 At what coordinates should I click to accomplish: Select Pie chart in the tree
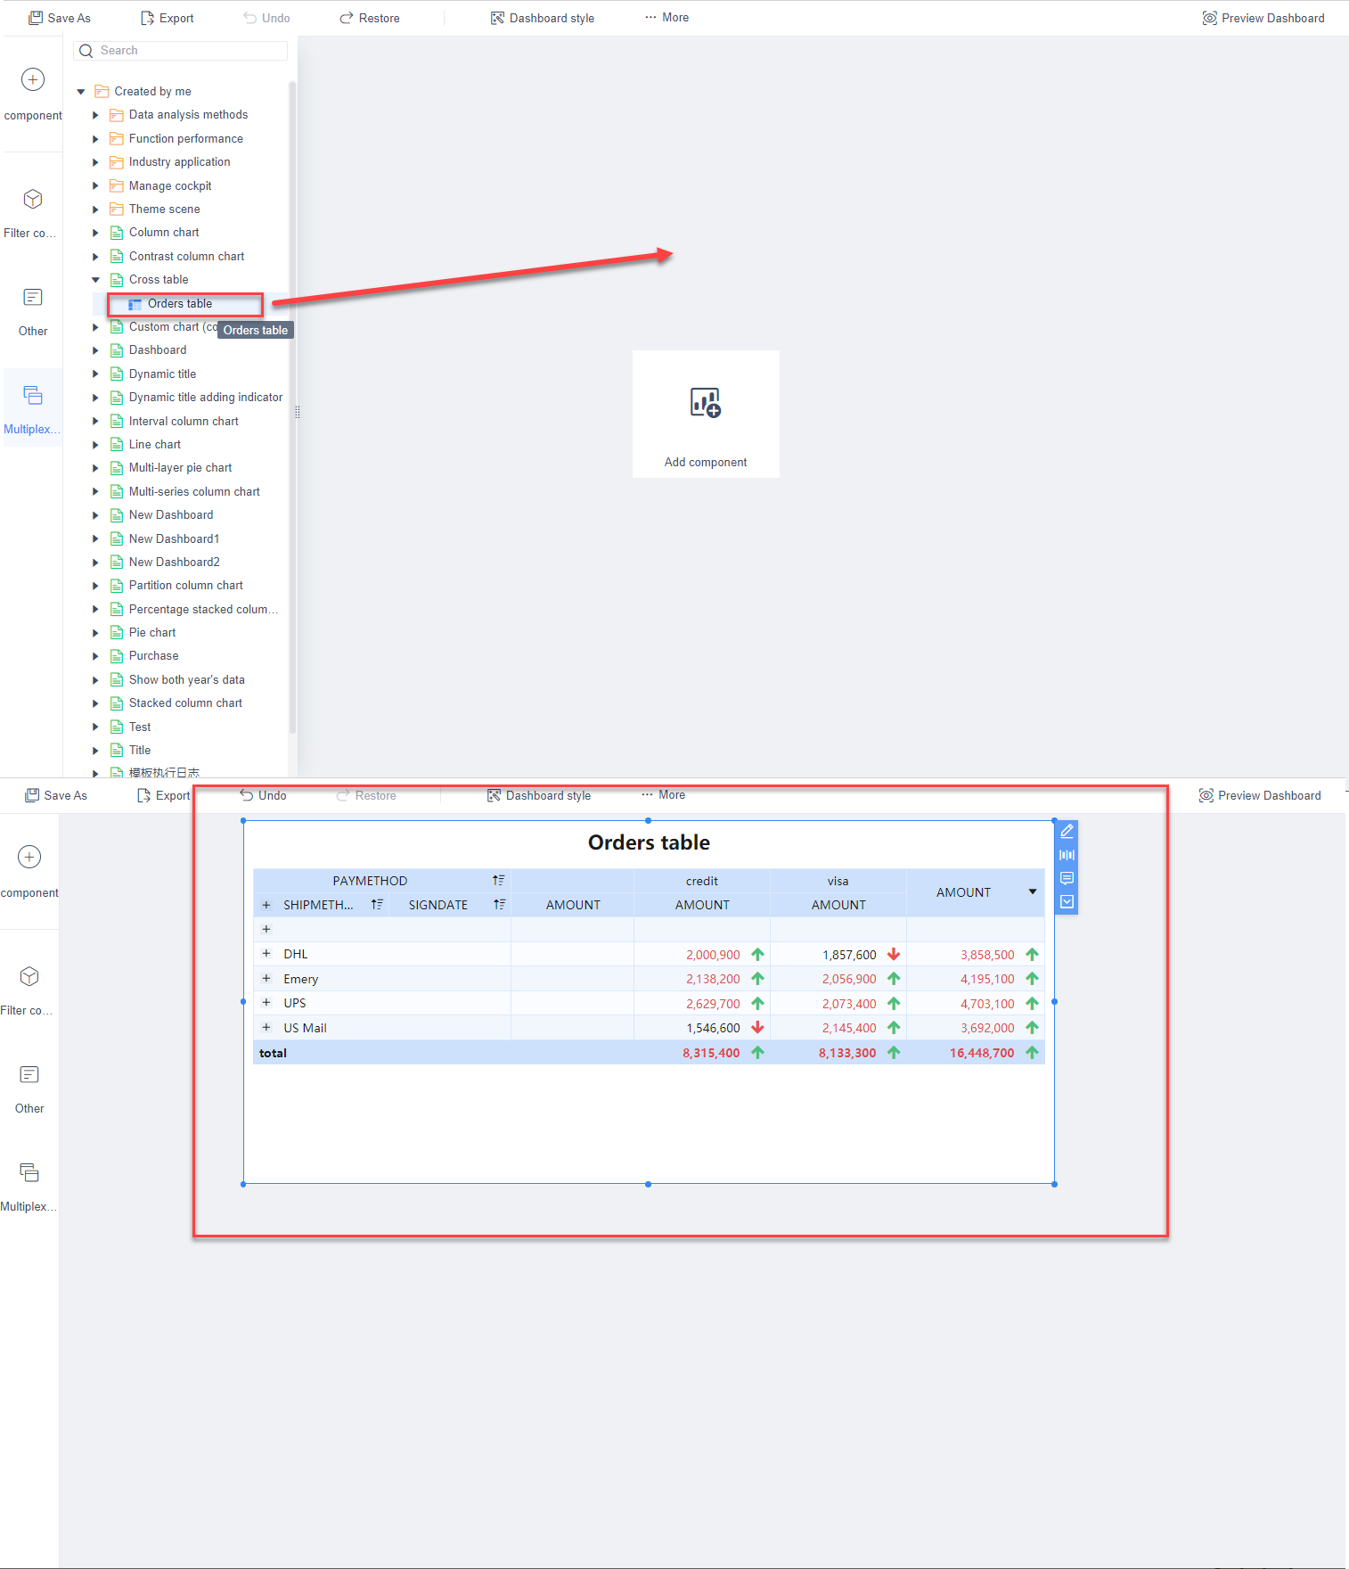(151, 633)
